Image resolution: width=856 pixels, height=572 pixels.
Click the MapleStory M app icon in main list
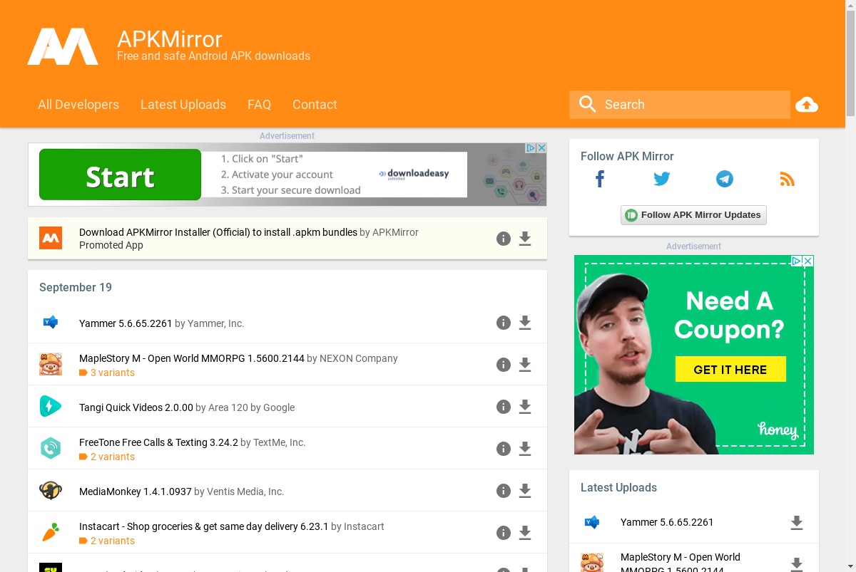click(x=51, y=364)
